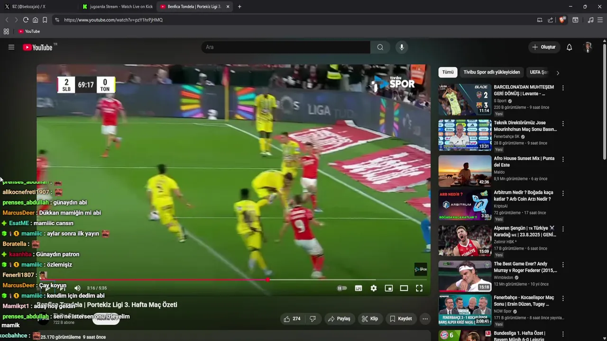The width and height of the screenshot is (607, 341).
Task: Like the video with thumbs up
Action: pos(292,319)
